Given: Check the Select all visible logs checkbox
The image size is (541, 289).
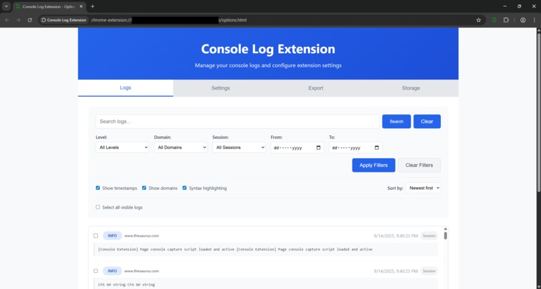Looking at the screenshot, I should click(x=98, y=207).
